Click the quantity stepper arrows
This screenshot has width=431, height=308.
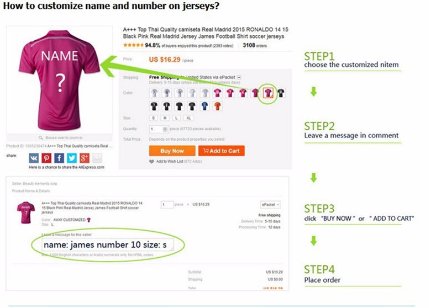[x=166, y=129]
